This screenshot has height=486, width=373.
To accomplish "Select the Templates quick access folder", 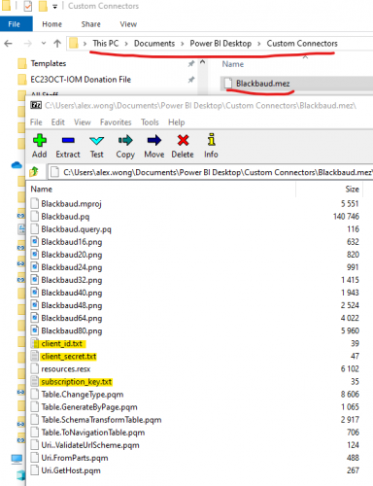I will (49, 63).
